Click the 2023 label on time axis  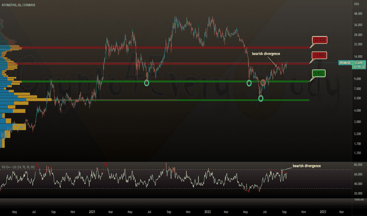323,212
